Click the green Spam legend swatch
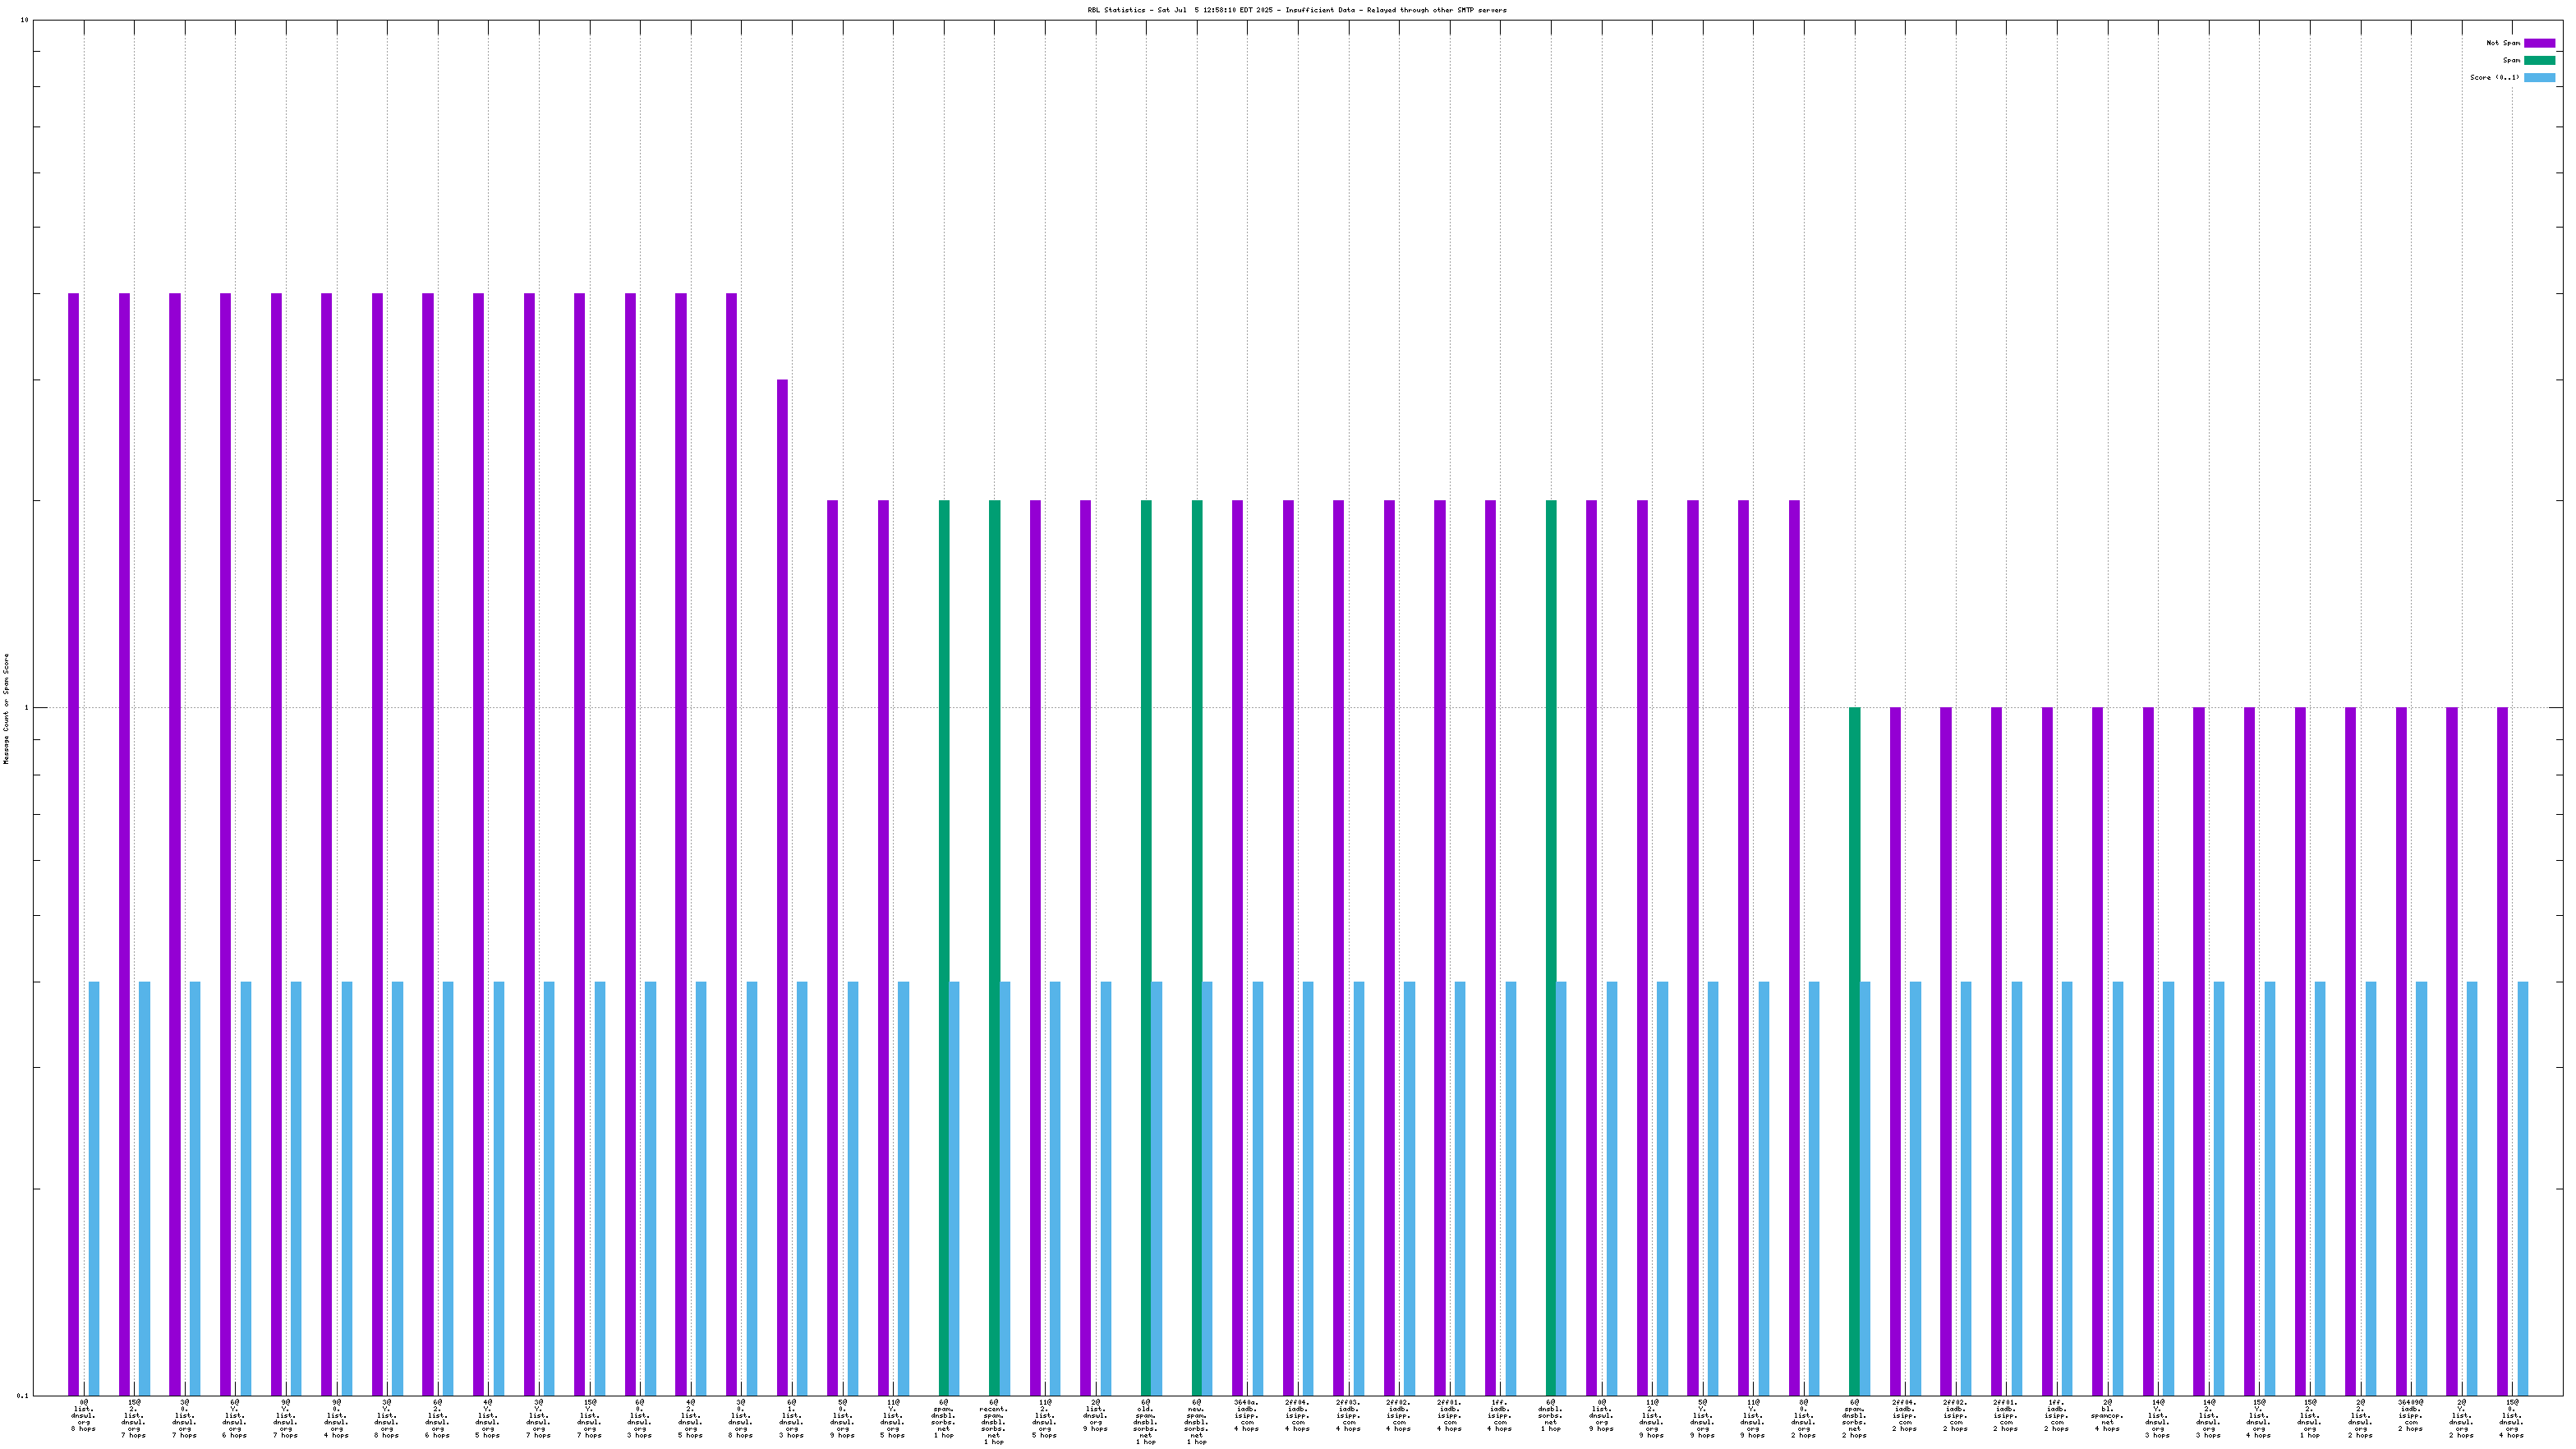This screenshot has width=2576, height=1449. [x=2538, y=60]
